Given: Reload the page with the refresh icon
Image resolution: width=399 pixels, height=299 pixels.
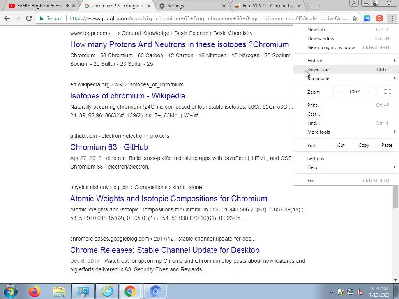Looking at the screenshot, I should coord(29,18).
